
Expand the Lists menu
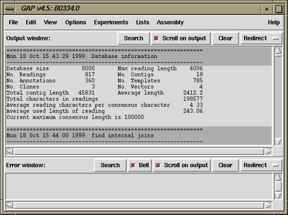(142, 23)
